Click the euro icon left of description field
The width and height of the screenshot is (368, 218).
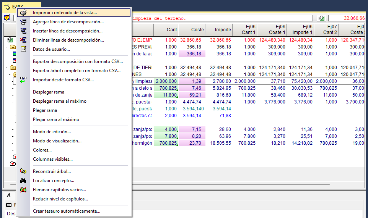[x=7, y=18]
